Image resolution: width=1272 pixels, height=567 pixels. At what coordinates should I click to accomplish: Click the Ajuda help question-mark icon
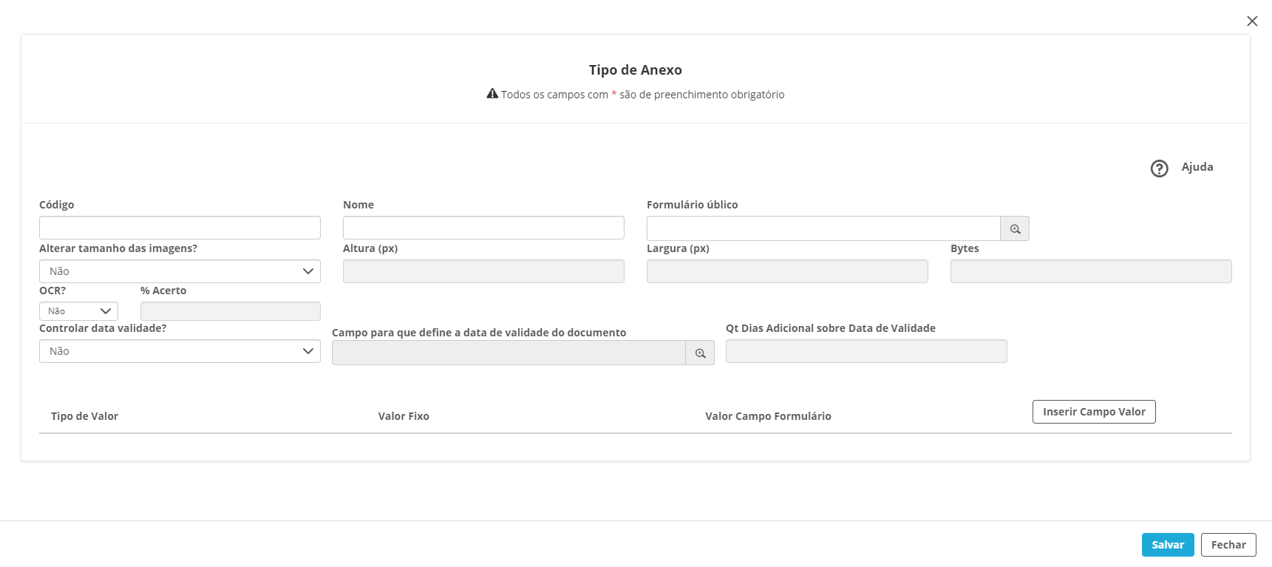(x=1159, y=169)
